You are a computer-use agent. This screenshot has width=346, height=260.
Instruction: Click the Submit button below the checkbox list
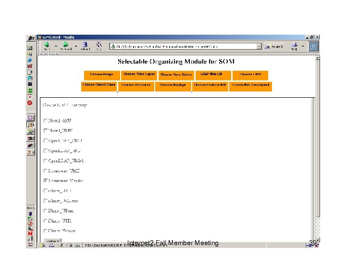(x=53, y=241)
